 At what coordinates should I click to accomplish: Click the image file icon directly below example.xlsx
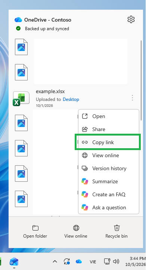21,123
